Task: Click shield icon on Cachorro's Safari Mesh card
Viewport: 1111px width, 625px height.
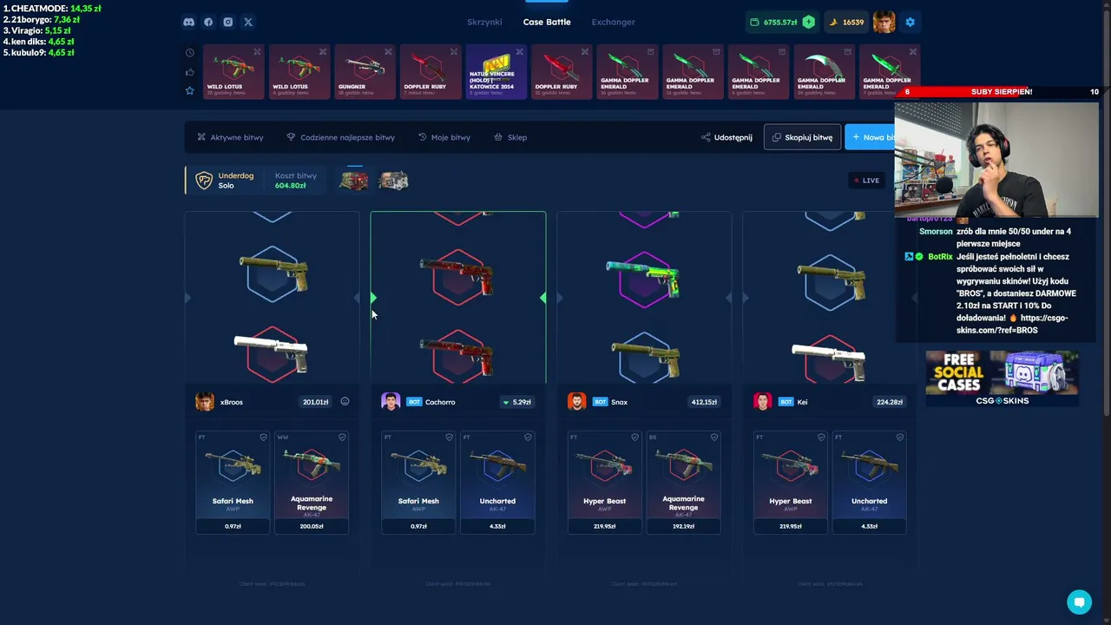Action: point(449,437)
